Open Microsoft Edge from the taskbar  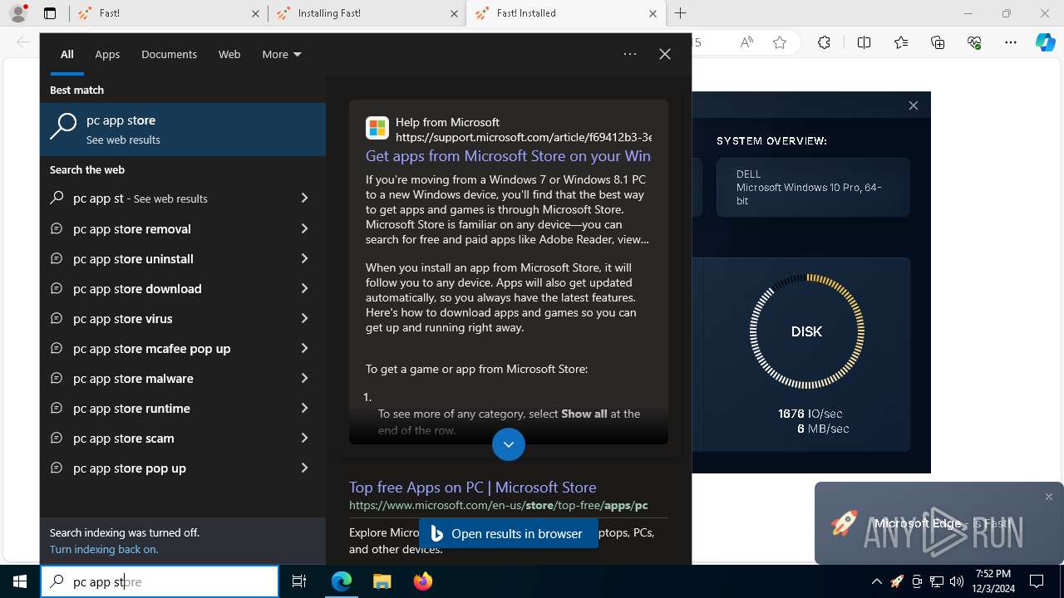click(342, 581)
